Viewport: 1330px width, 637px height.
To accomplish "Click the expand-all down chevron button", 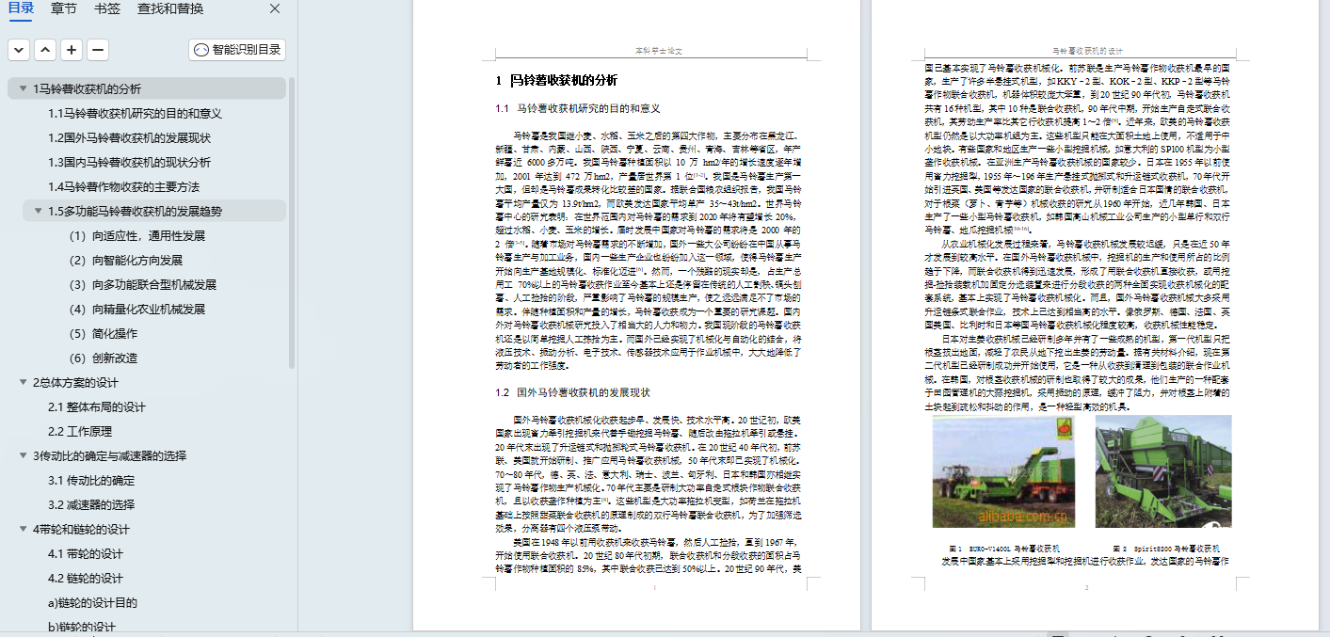I will click(19, 50).
